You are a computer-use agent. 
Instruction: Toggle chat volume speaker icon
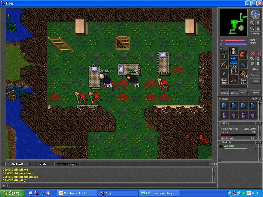[4, 186]
